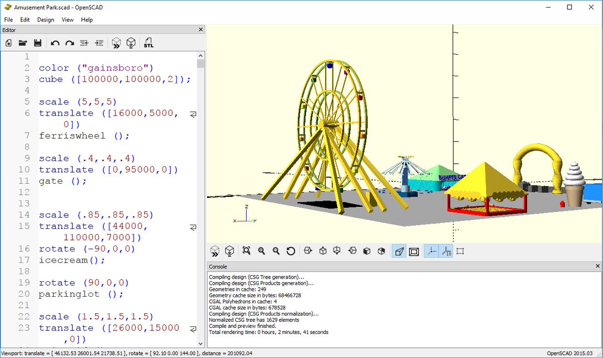
Task: Indent the selected code
Action: click(99, 43)
